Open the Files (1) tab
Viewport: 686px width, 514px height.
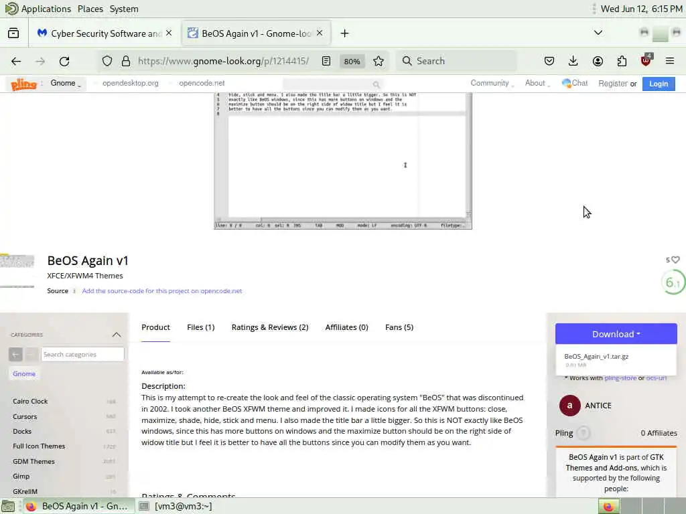[x=201, y=327]
